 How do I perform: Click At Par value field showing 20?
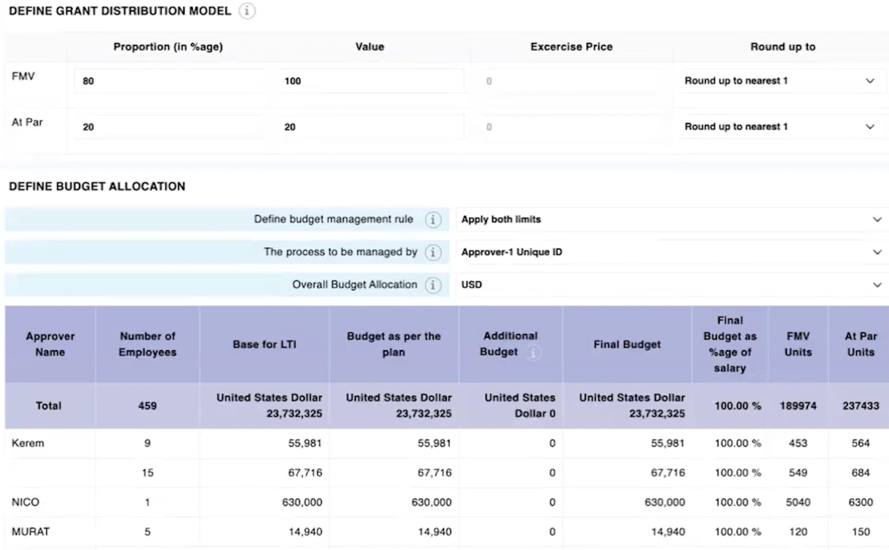tap(370, 127)
